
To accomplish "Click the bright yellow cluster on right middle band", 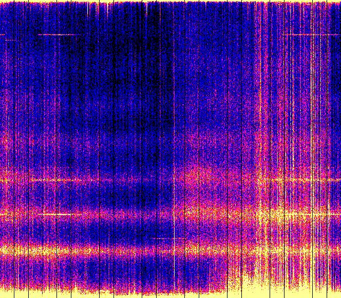I will click(x=266, y=214).
